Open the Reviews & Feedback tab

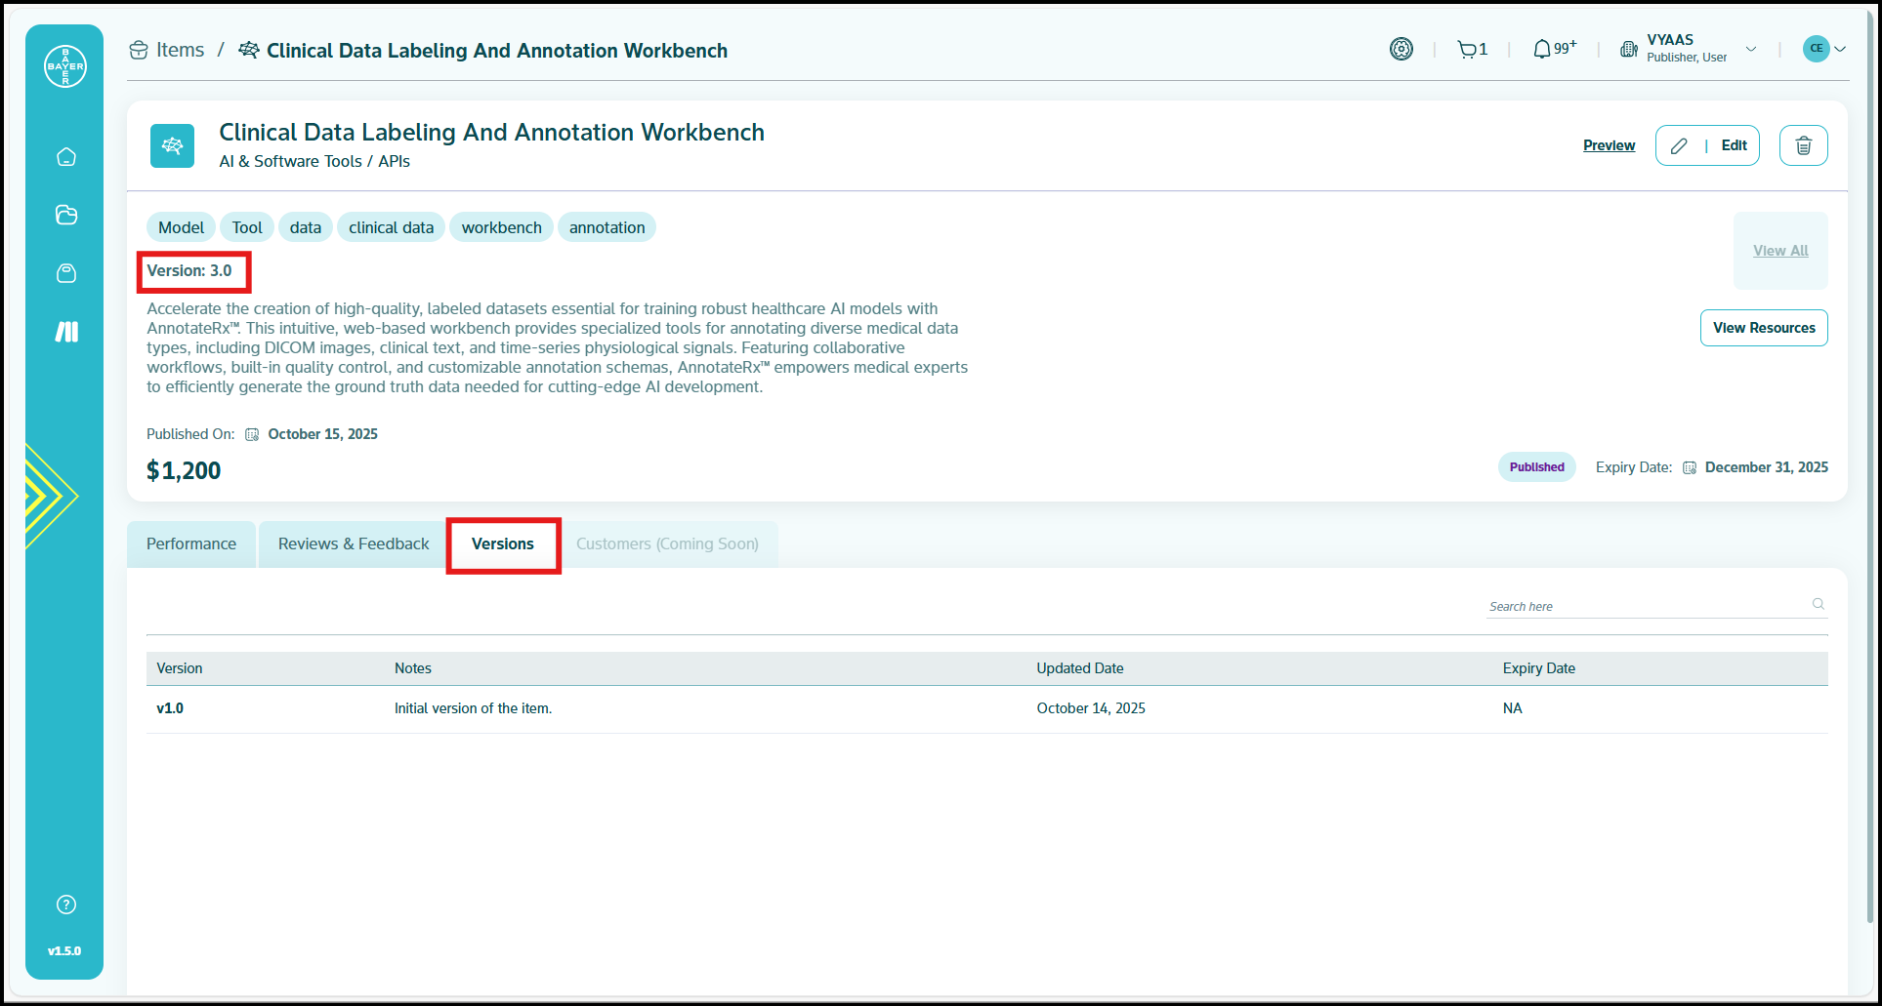pos(354,544)
